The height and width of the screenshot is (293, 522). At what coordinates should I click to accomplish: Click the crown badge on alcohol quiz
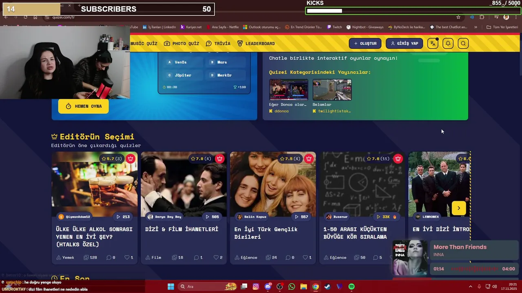pos(130,159)
